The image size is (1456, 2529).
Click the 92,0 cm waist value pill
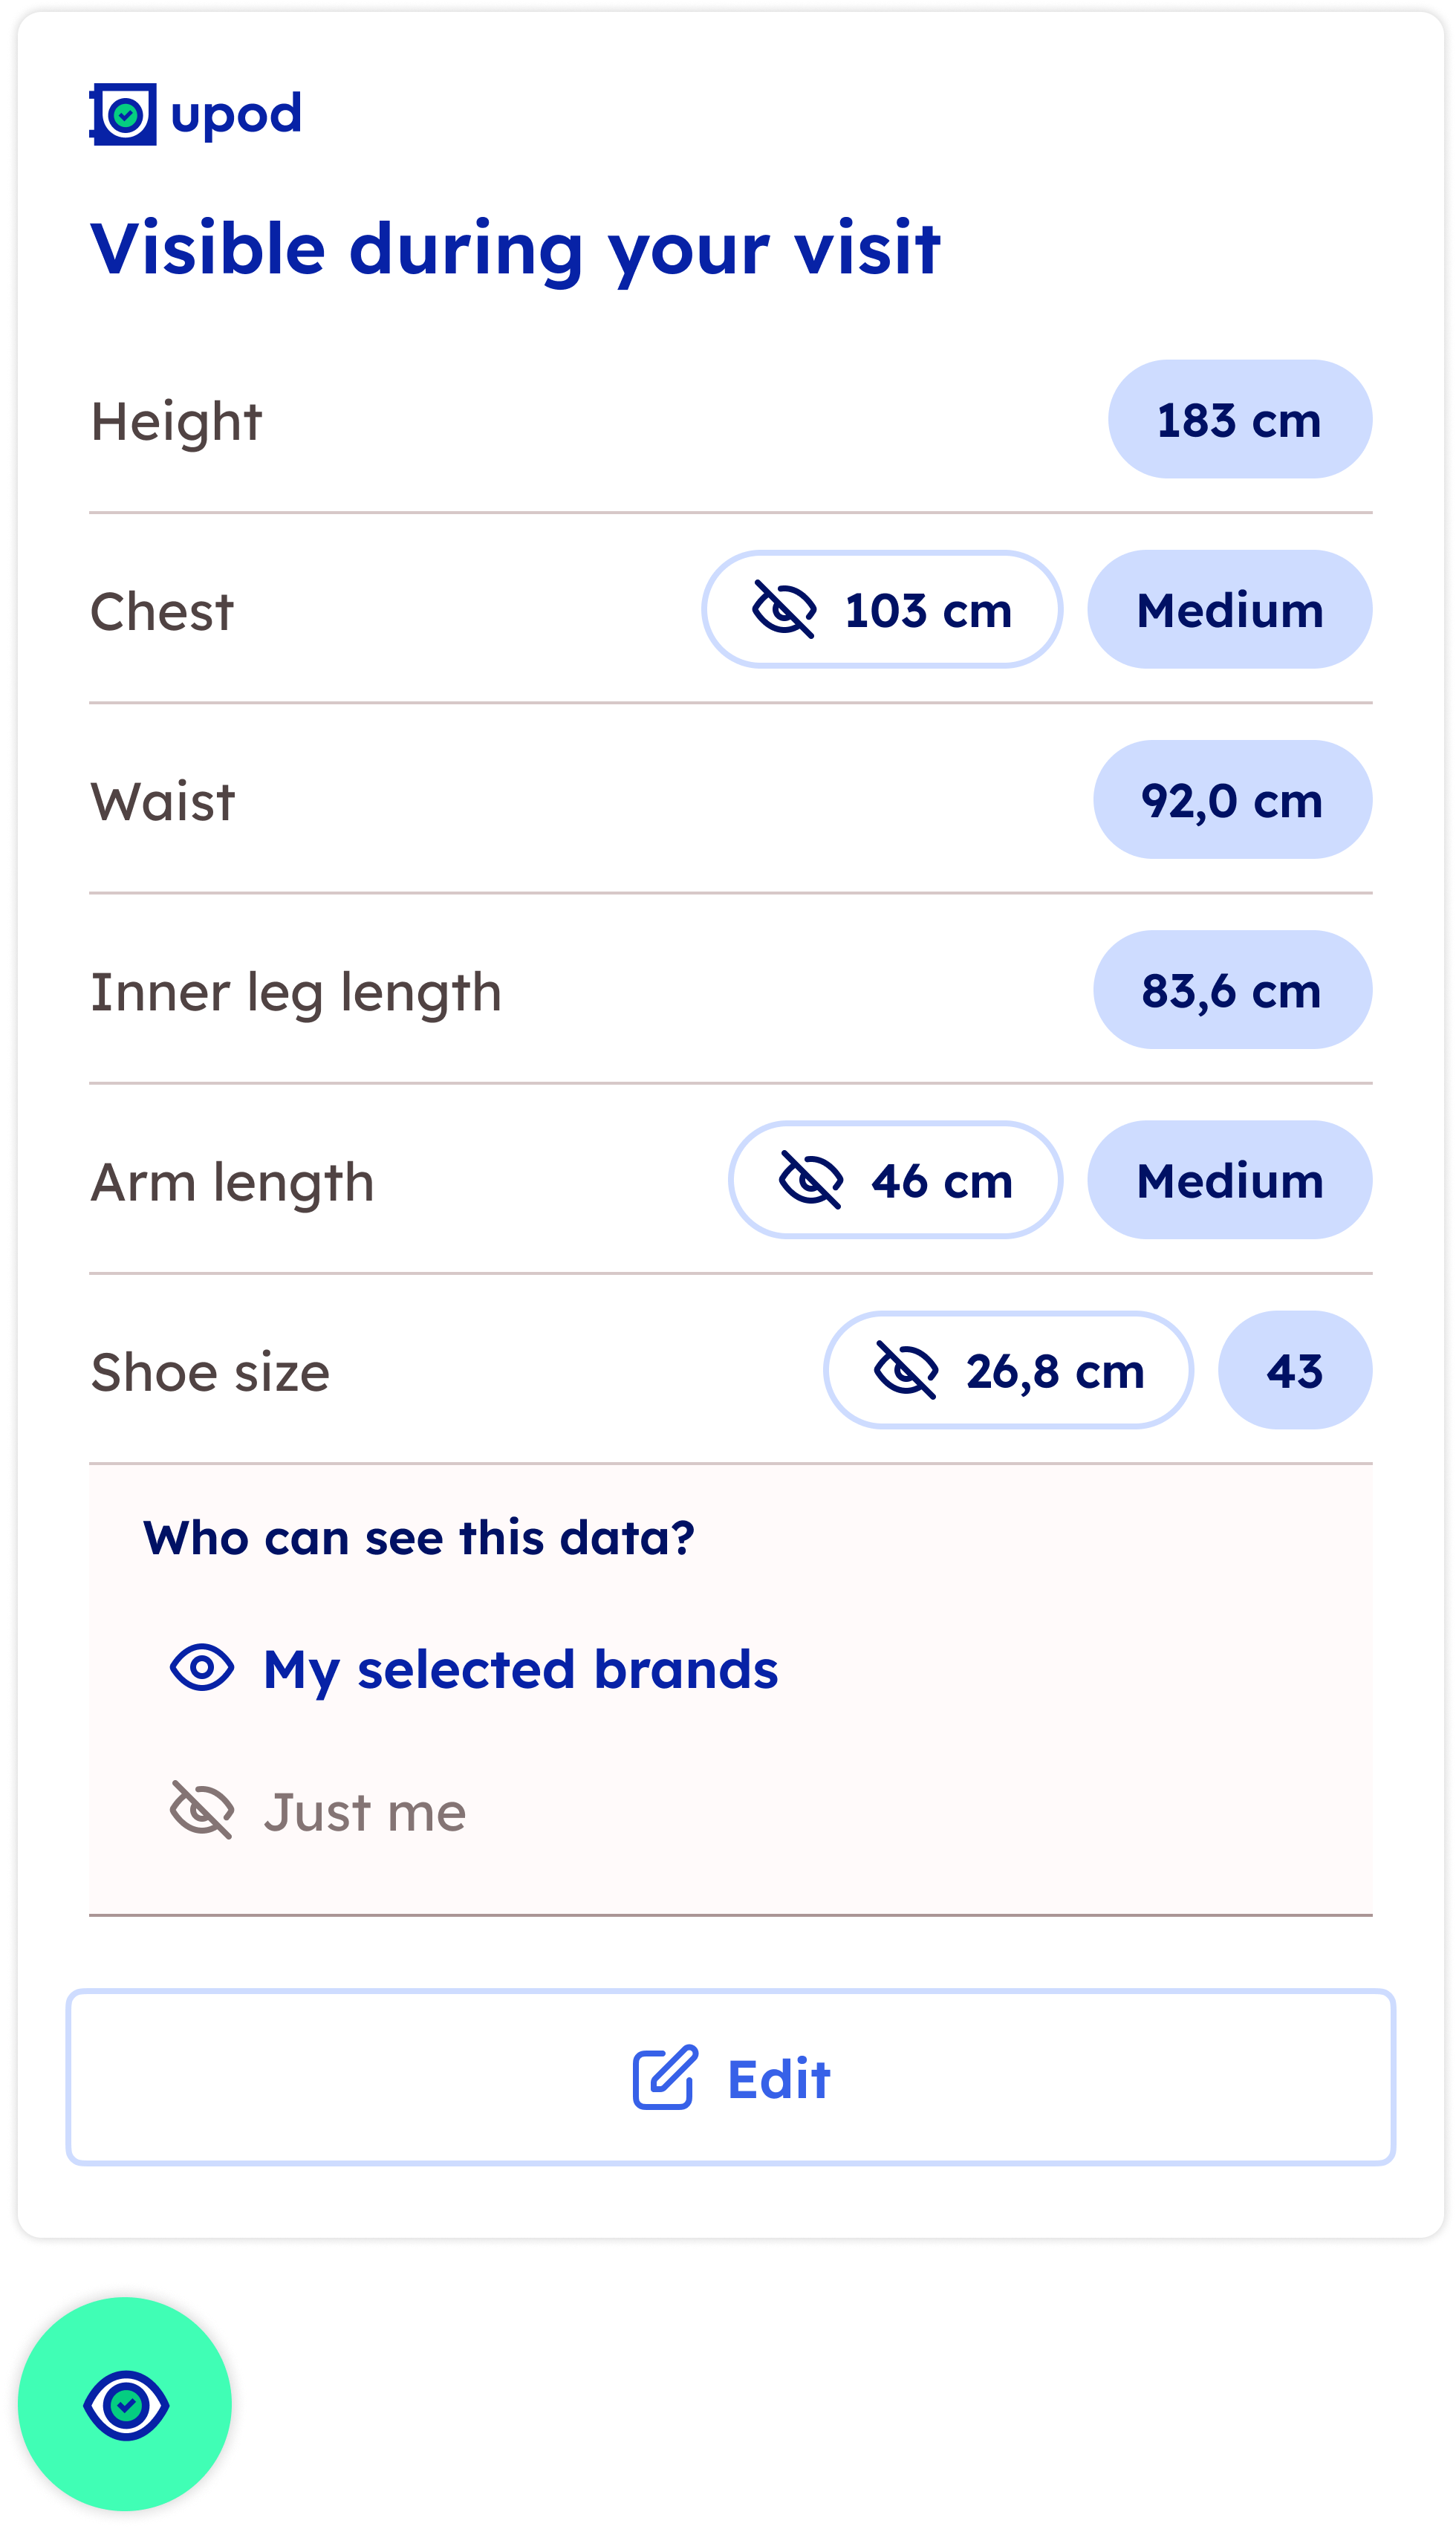click(1232, 800)
